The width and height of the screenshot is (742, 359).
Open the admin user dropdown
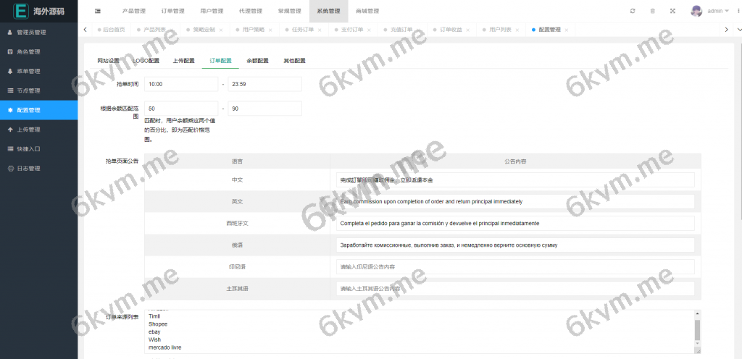point(718,11)
